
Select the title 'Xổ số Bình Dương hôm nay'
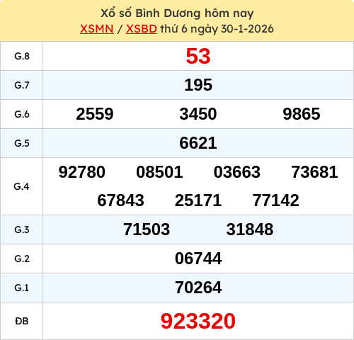pos(177,13)
